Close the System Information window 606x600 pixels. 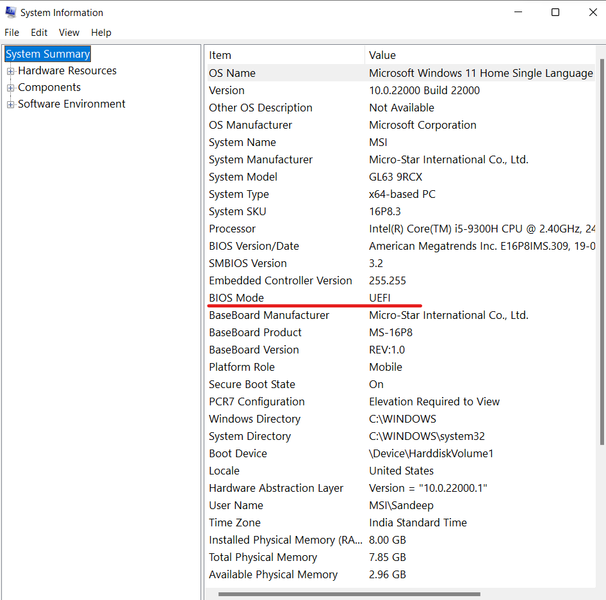pyautogui.click(x=593, y=12)
